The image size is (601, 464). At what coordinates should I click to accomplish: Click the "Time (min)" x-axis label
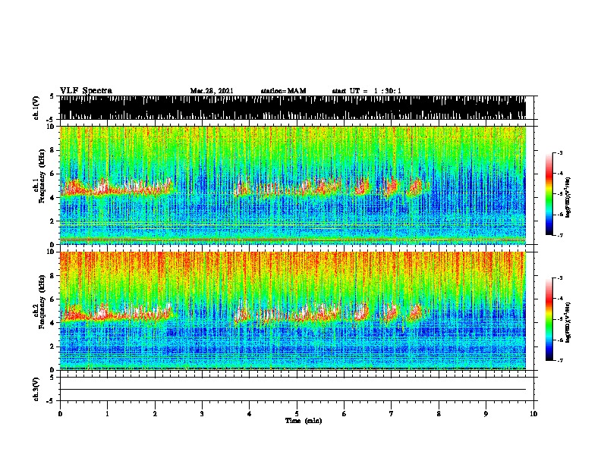point(304,421)
